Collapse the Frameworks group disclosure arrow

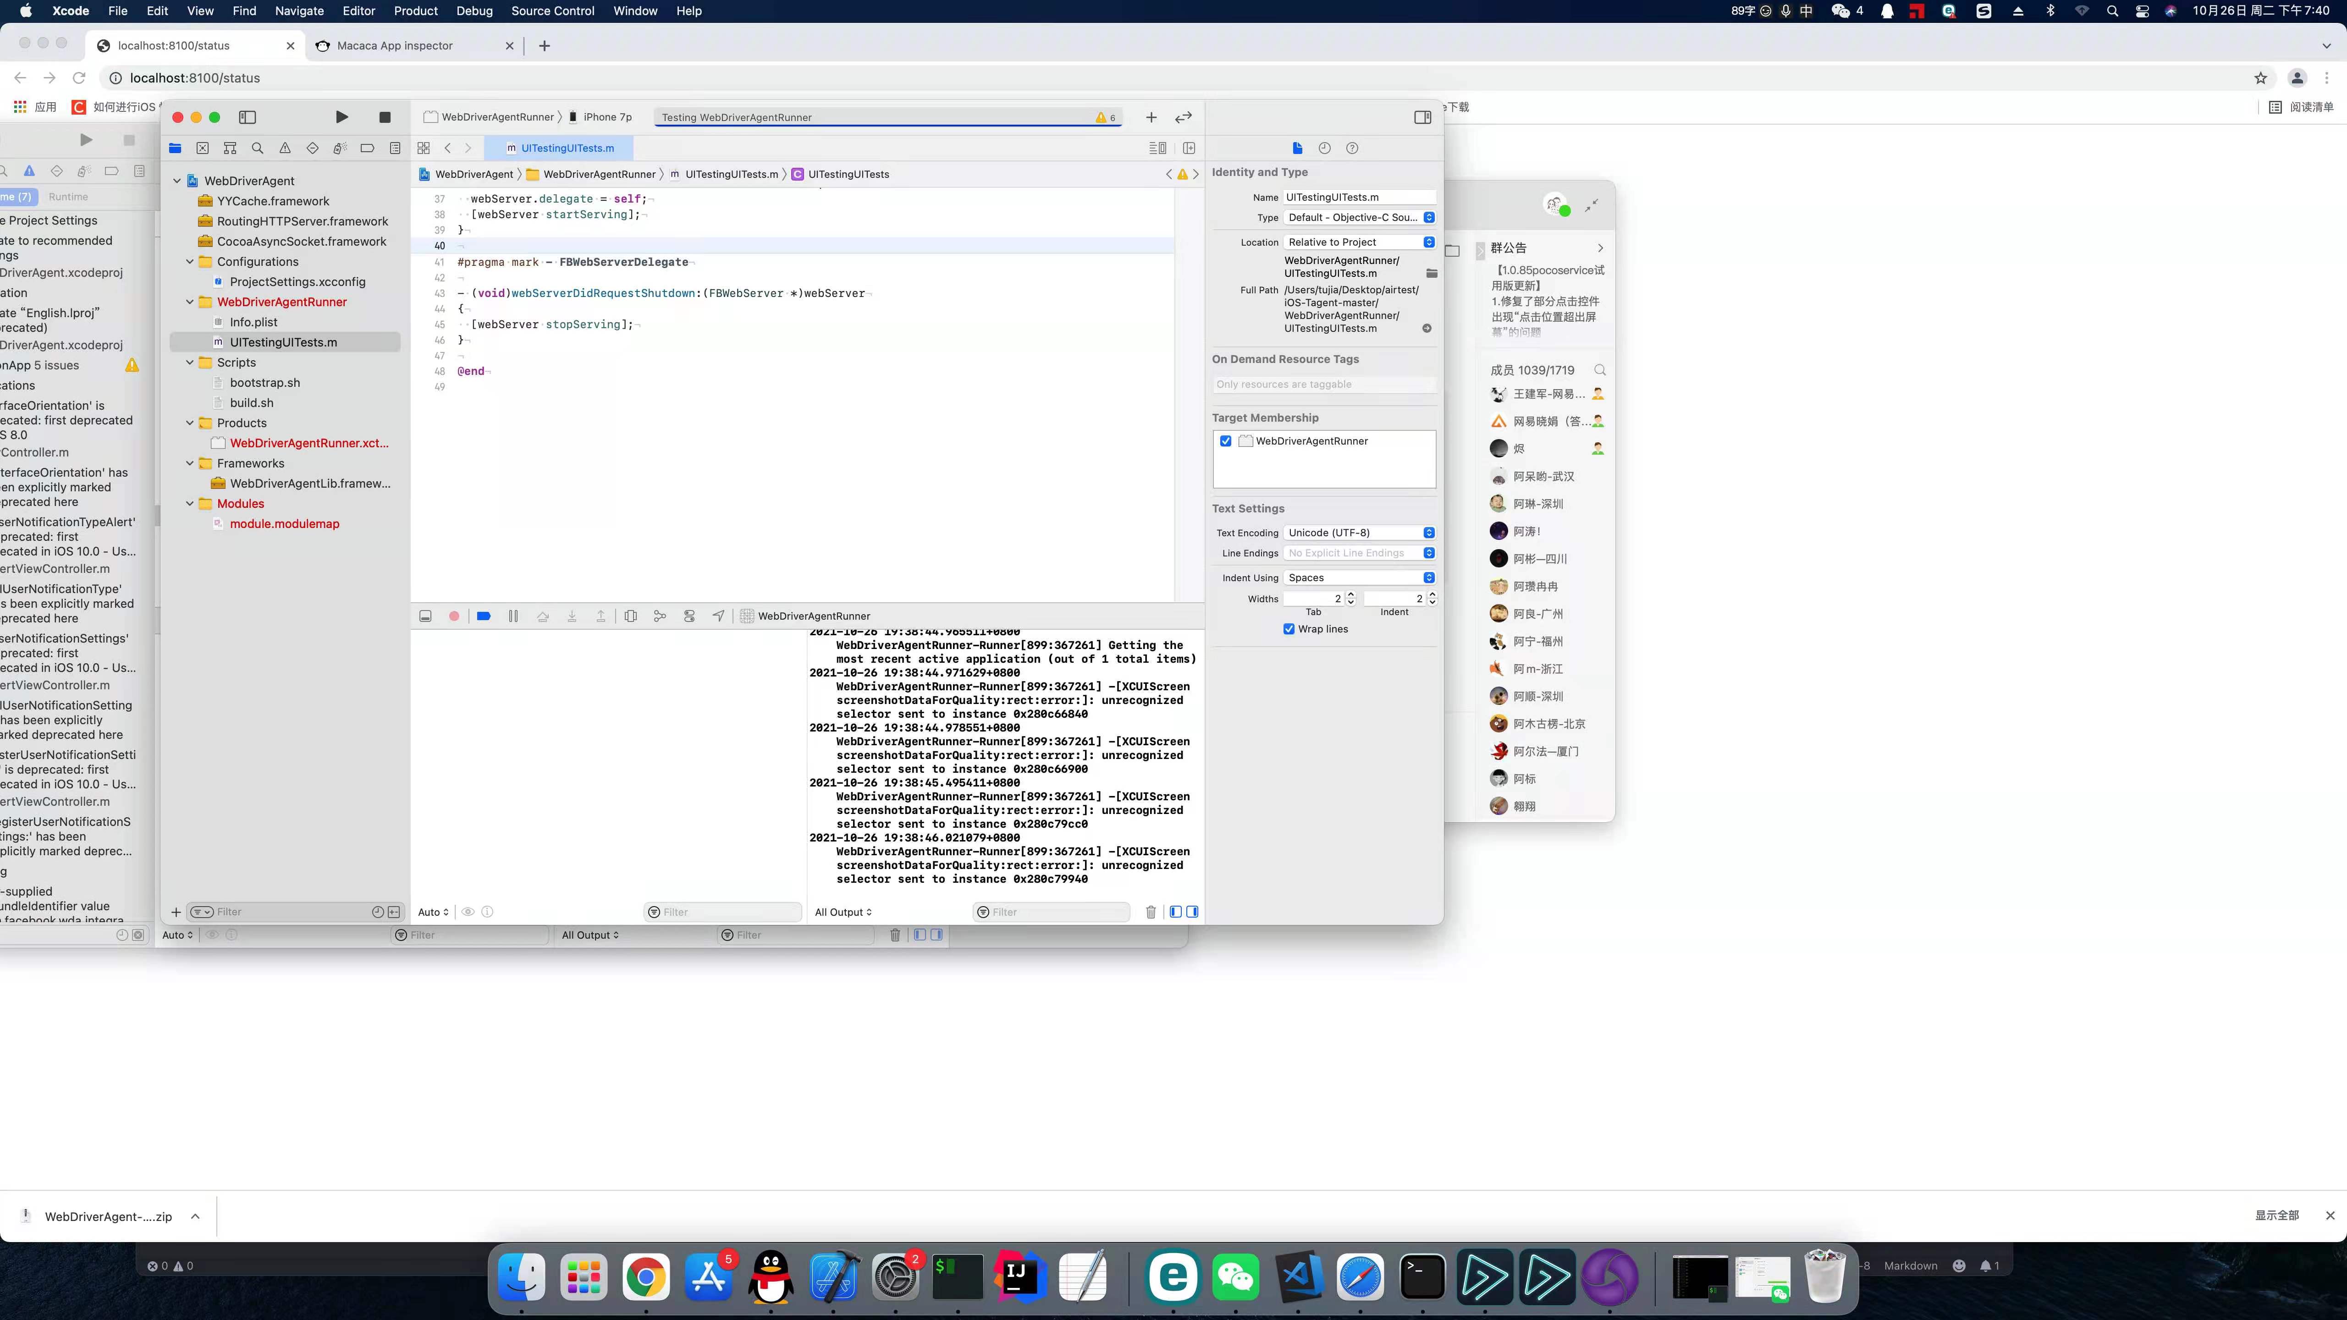point(190,463)
